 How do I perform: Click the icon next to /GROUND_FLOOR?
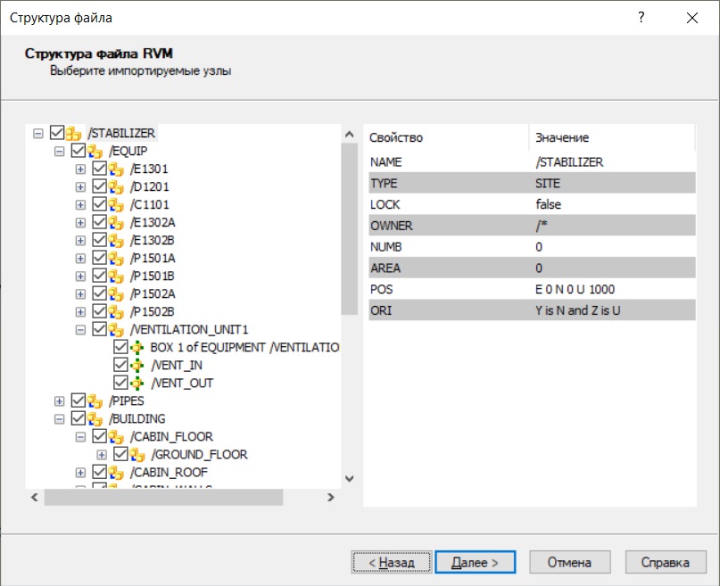coord(137,455)
